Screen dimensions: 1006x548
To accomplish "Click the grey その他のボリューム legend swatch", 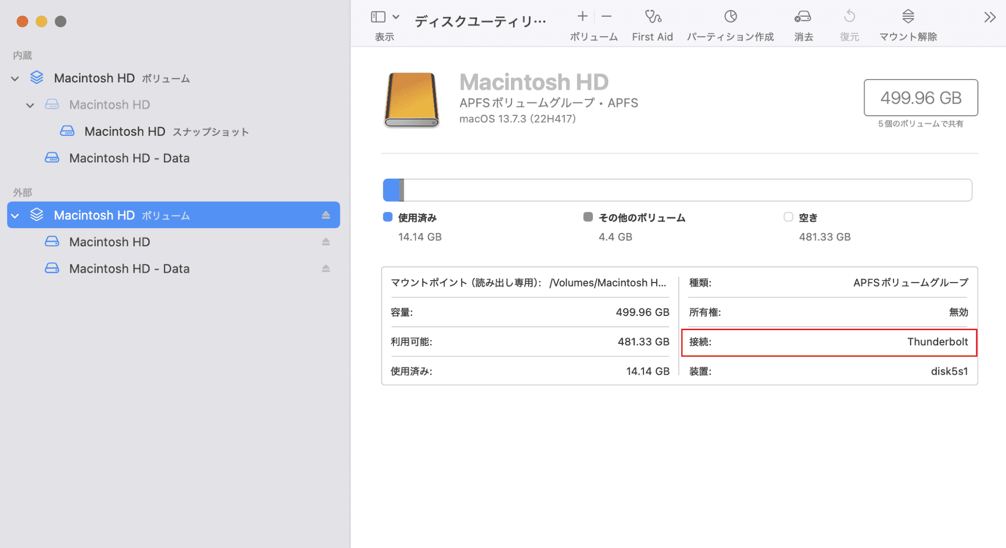I will pyautogui.click(x=588, y=217).
